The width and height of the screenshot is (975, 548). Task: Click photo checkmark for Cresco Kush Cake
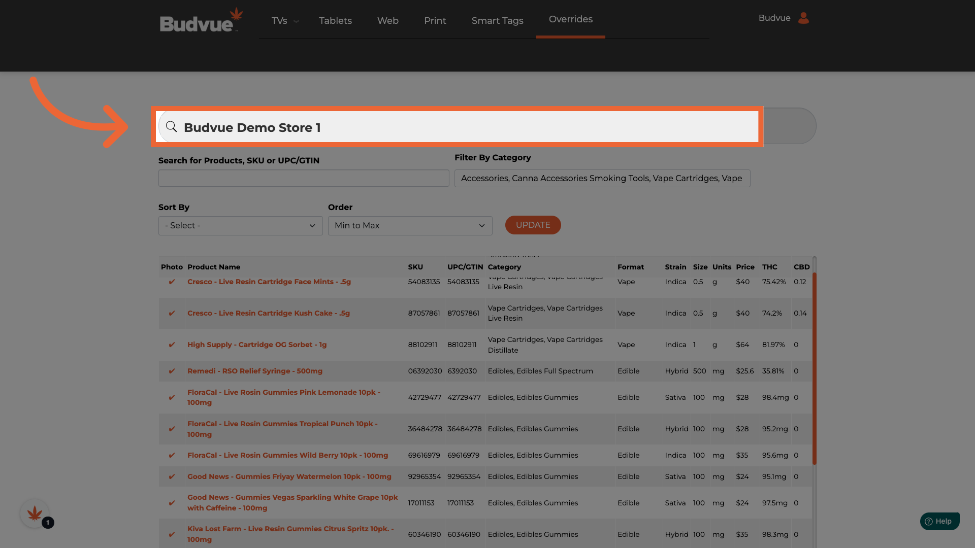click(x=172, y=314)
